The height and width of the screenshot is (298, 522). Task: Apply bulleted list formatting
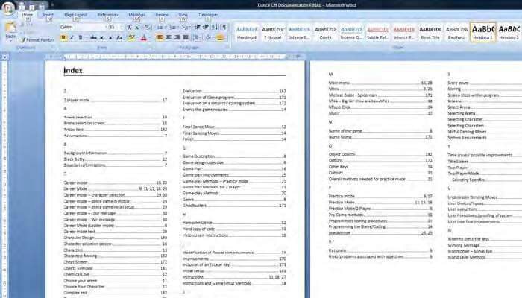(x=160, y=27)
